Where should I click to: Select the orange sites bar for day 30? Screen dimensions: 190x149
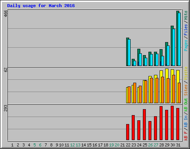point(174,89)
